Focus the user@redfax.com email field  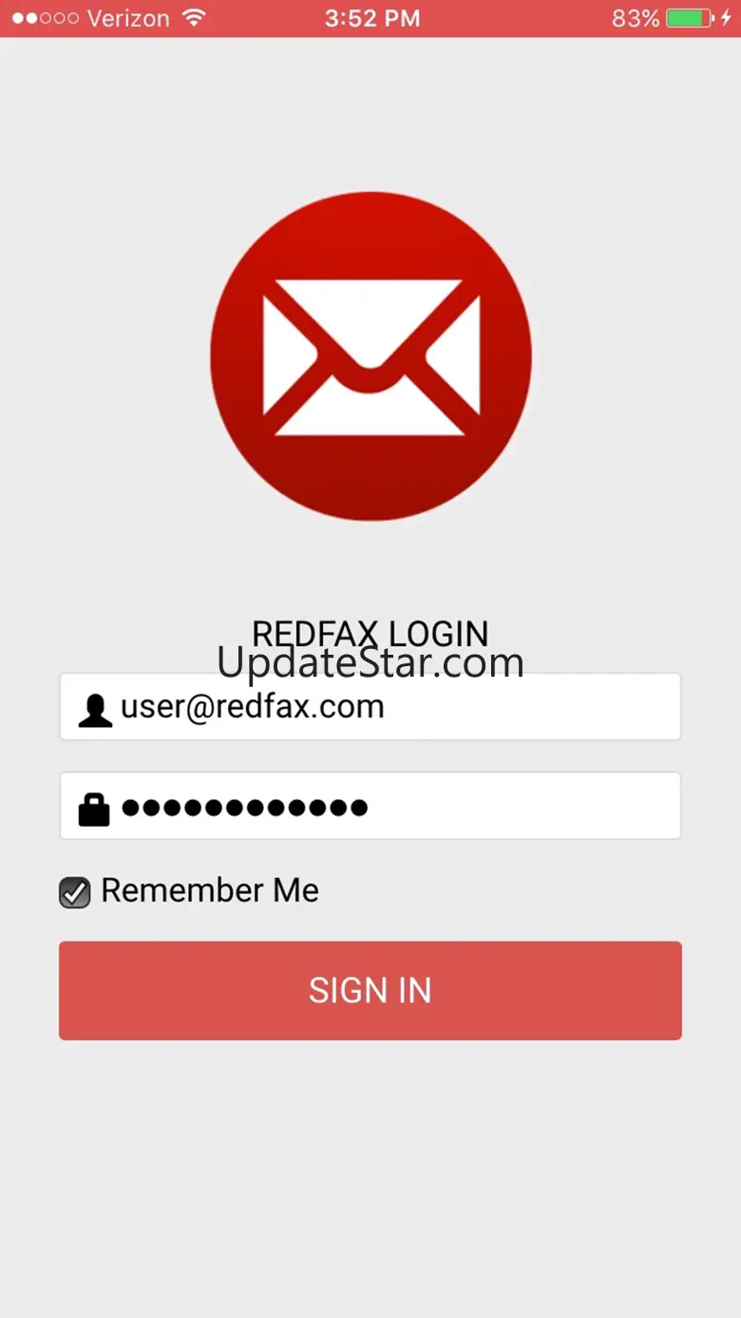coord(370,707)
